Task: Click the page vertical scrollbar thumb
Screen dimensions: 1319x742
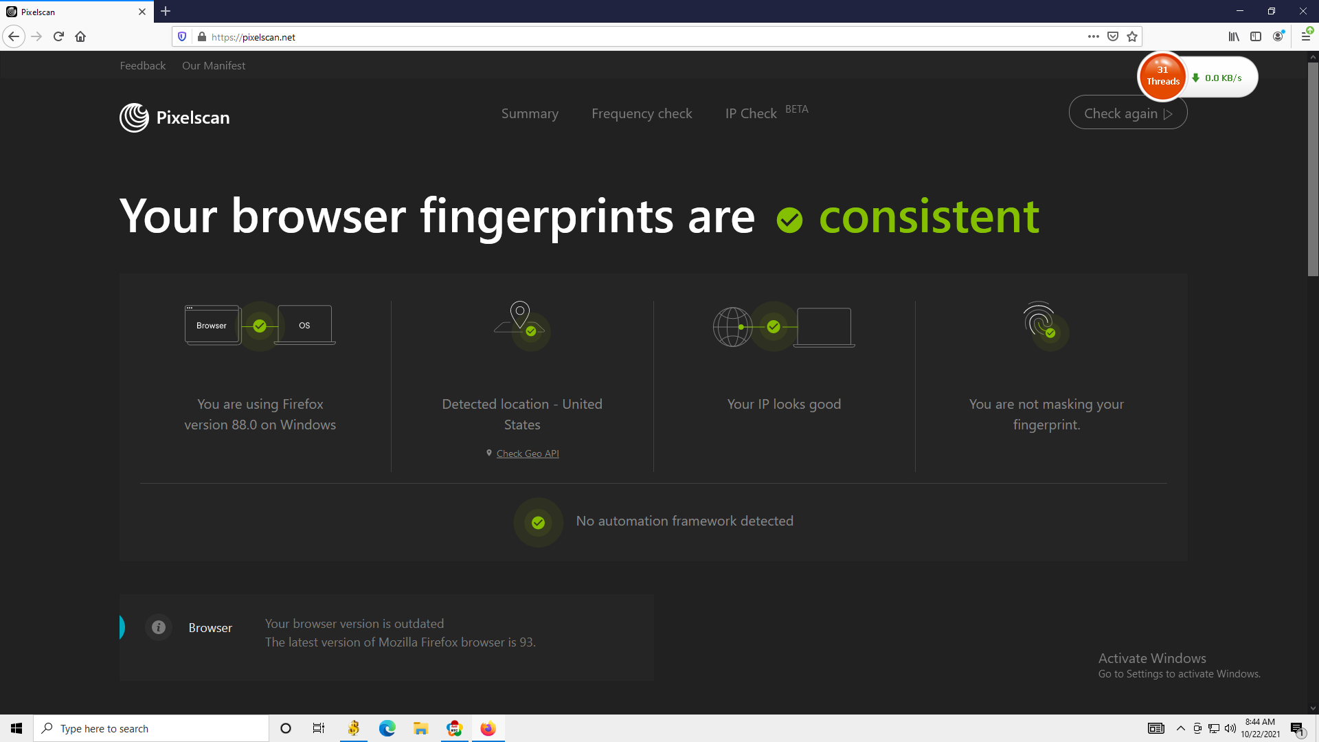Action: pos(1313,168)
